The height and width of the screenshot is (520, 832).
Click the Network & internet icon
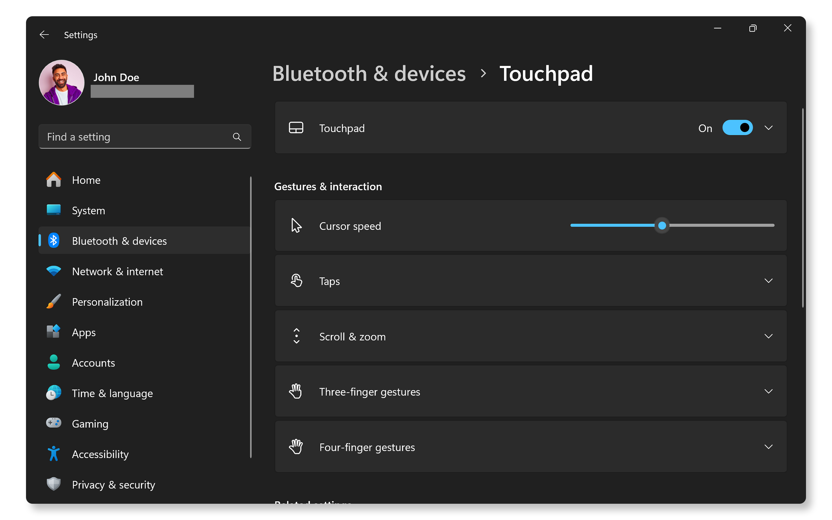(53, 271)
